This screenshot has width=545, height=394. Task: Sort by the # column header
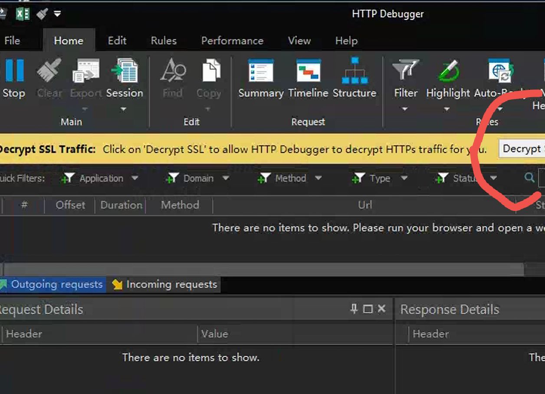24,205
